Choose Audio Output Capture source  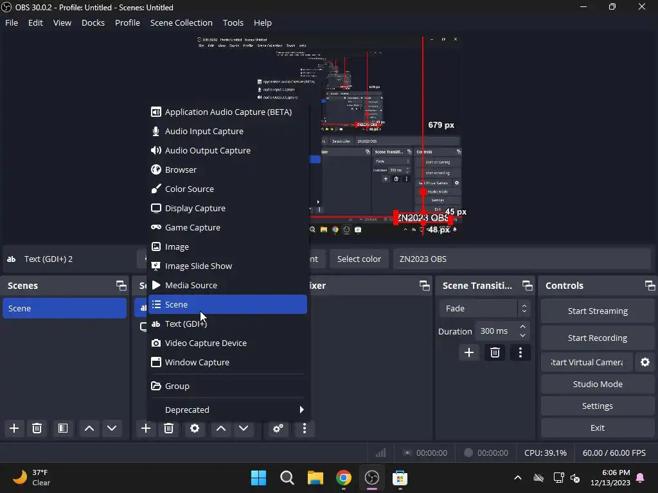click(228, 150)
